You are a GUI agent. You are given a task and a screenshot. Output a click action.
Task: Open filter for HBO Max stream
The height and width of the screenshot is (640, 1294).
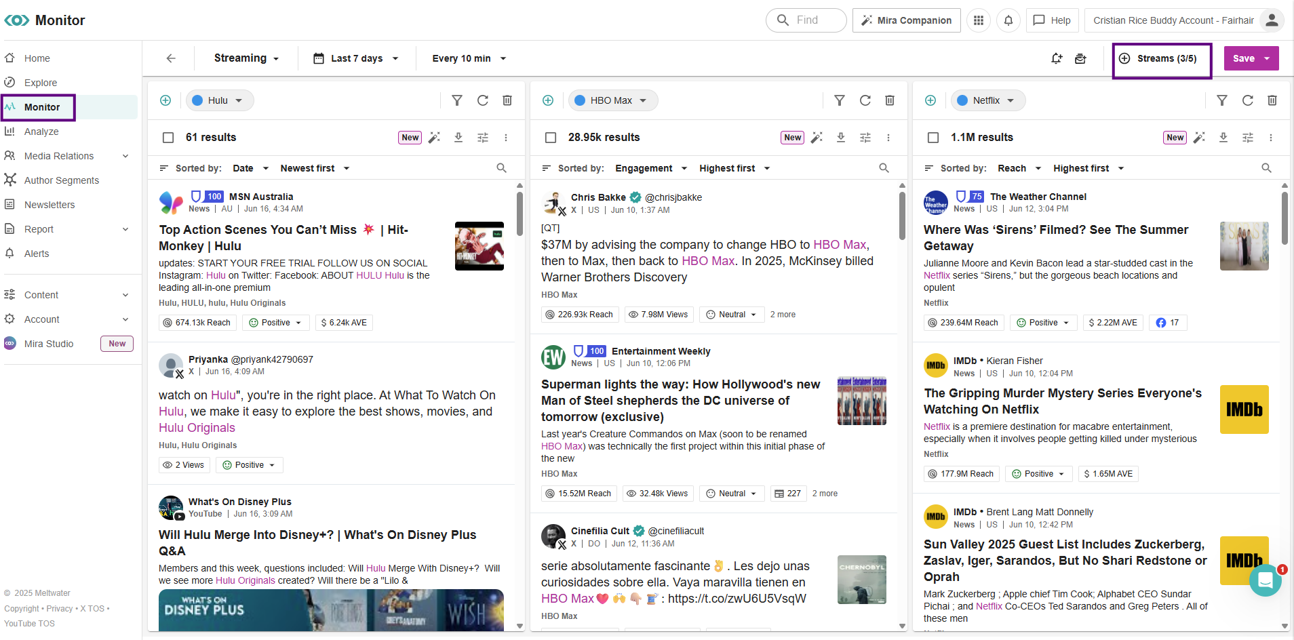840,100
